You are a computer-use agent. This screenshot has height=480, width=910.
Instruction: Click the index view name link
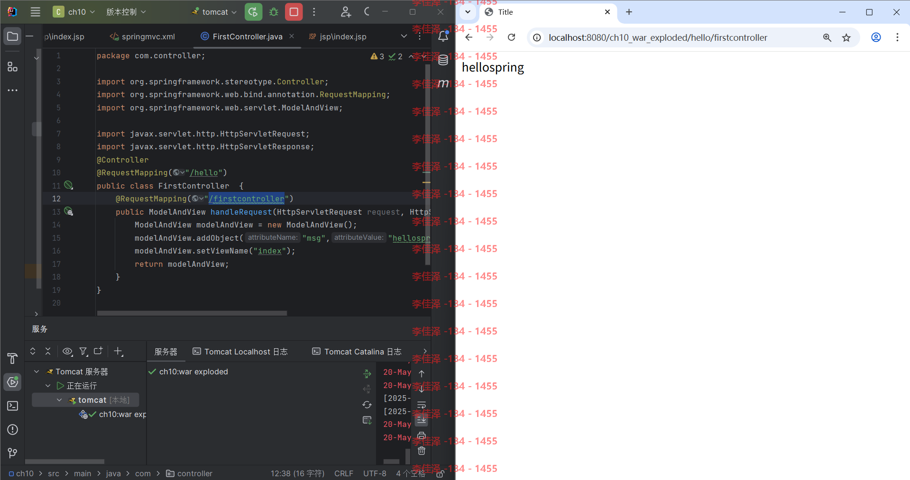(270, 251)
